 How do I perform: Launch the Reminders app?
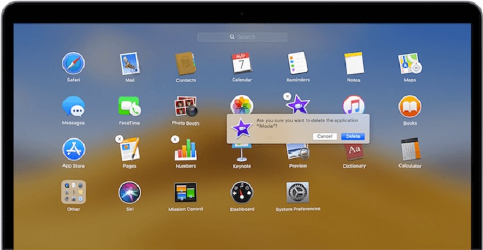[x=298, y=63]
